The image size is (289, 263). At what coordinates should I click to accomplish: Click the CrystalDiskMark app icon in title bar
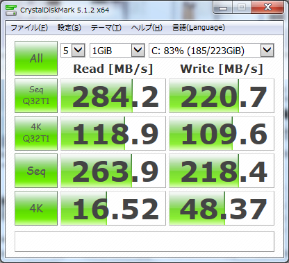coord(11,10)
